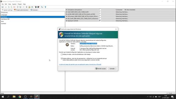Uncheck Redes públicas checkbox in firewall dialog

point(62,59)
